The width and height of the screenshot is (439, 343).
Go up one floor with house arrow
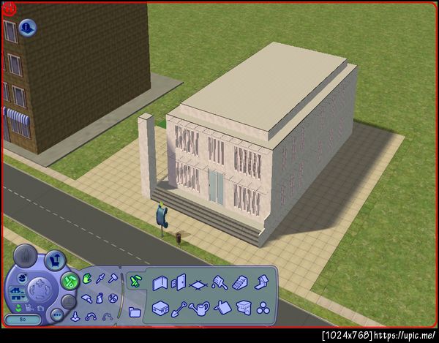(18, 291)
